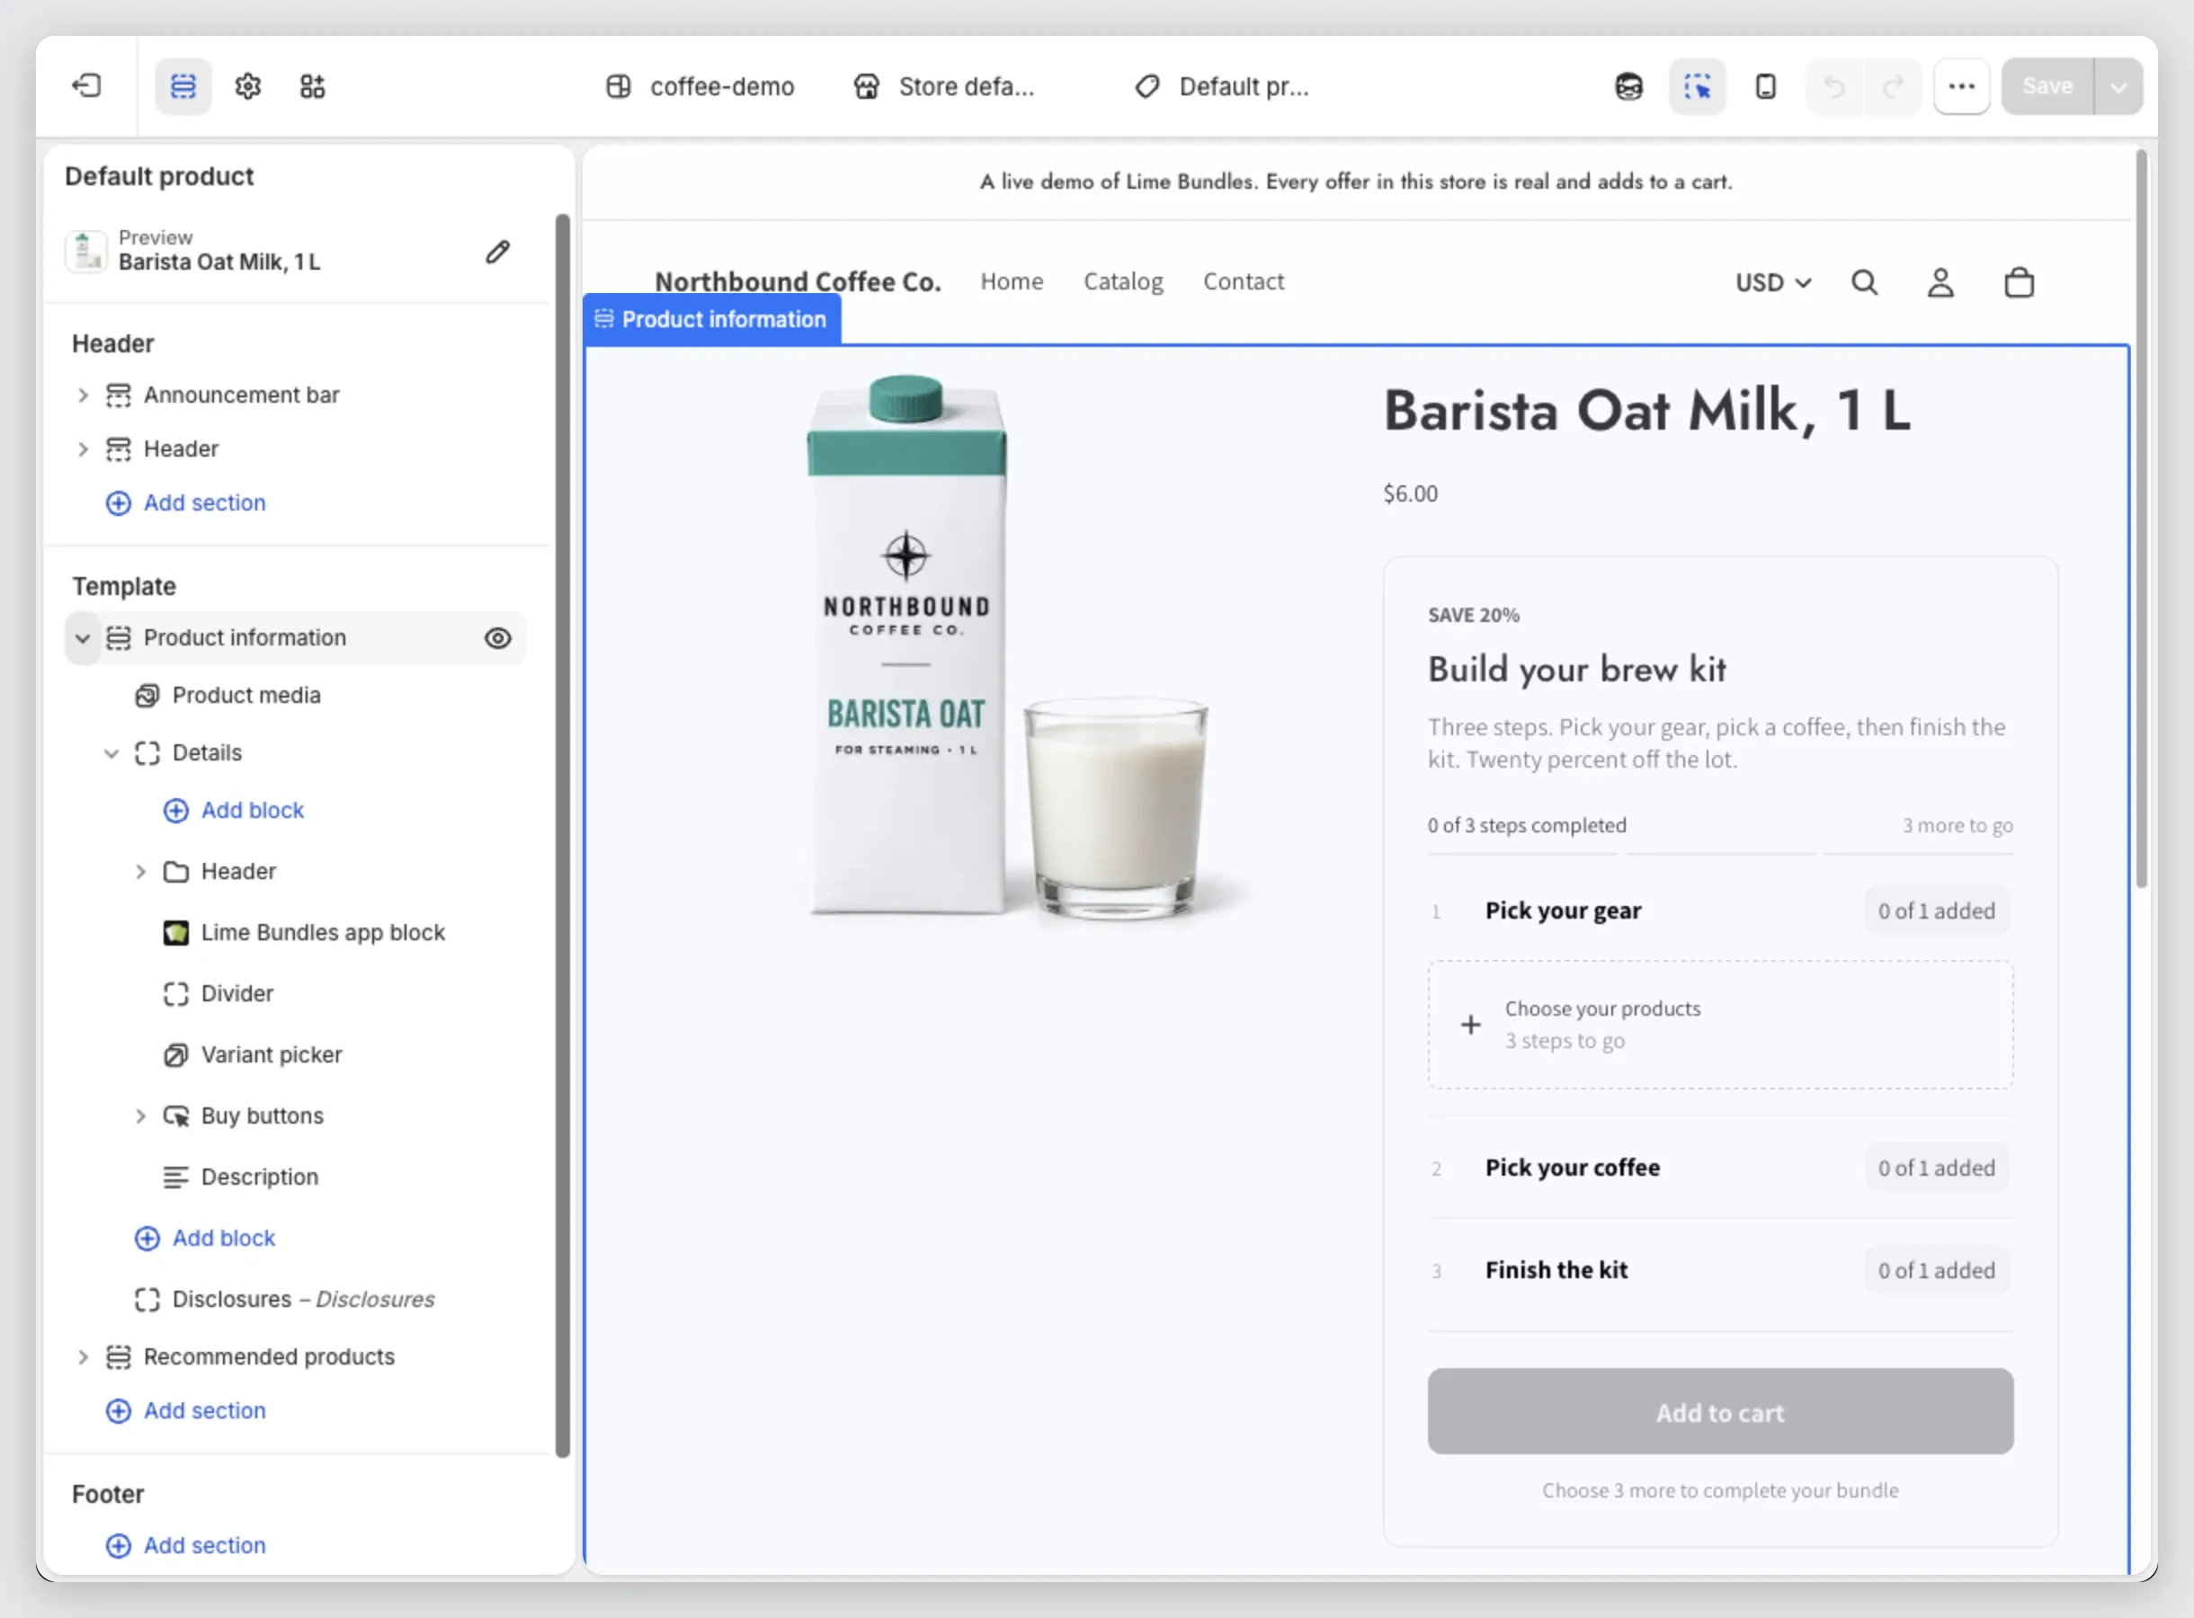Switch to mobile preview icon
This screenshot has width=2194, height=1618.
tap(1765, 86)
